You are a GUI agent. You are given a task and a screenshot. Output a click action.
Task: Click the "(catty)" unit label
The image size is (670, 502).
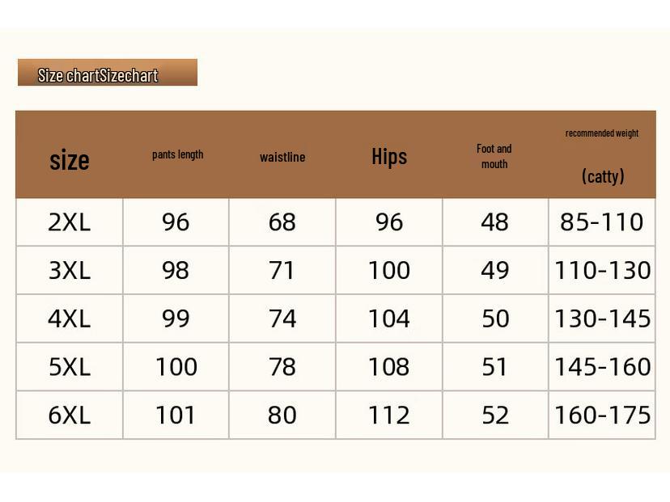[603, 175]
